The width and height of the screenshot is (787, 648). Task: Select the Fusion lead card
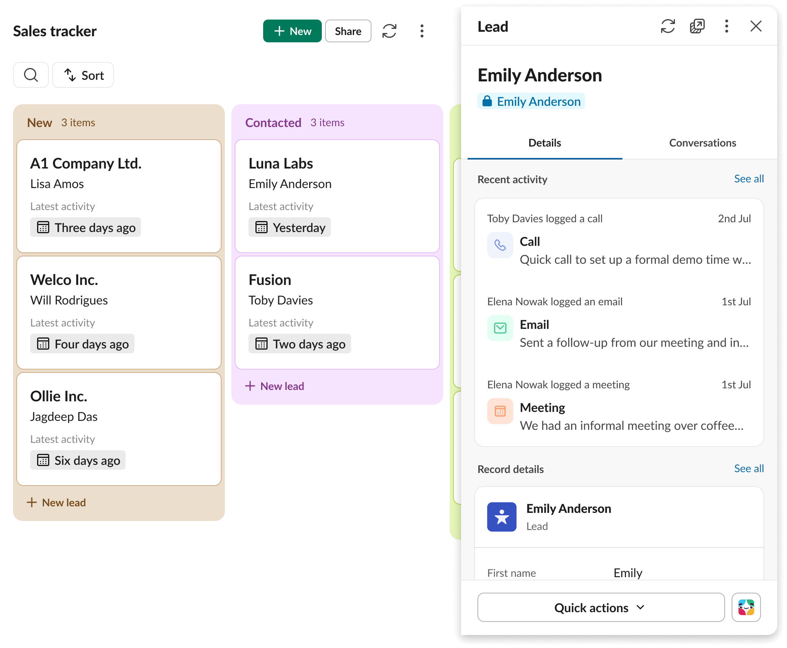tap(337, 313)
